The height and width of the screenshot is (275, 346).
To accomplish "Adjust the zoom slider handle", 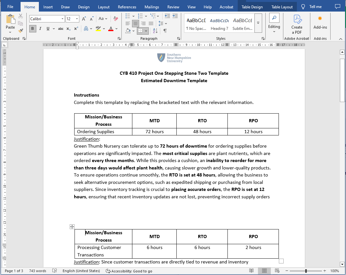I will (x=306, y=271).
